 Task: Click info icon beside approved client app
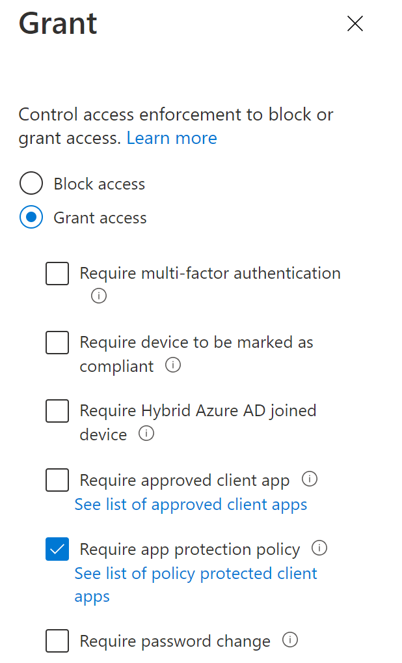point(310,480)
